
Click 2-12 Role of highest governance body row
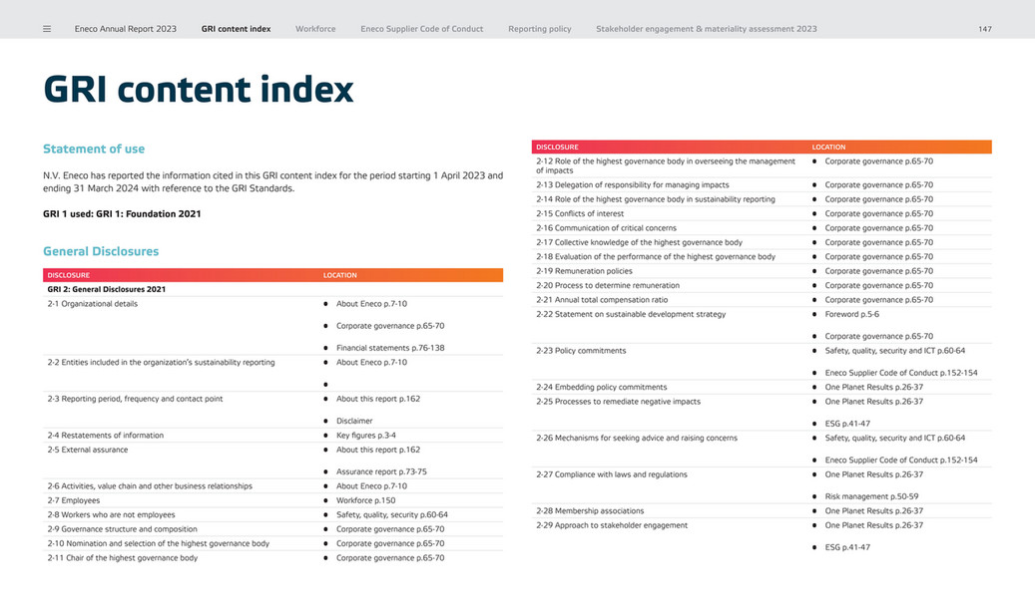[x=762, y=165]
